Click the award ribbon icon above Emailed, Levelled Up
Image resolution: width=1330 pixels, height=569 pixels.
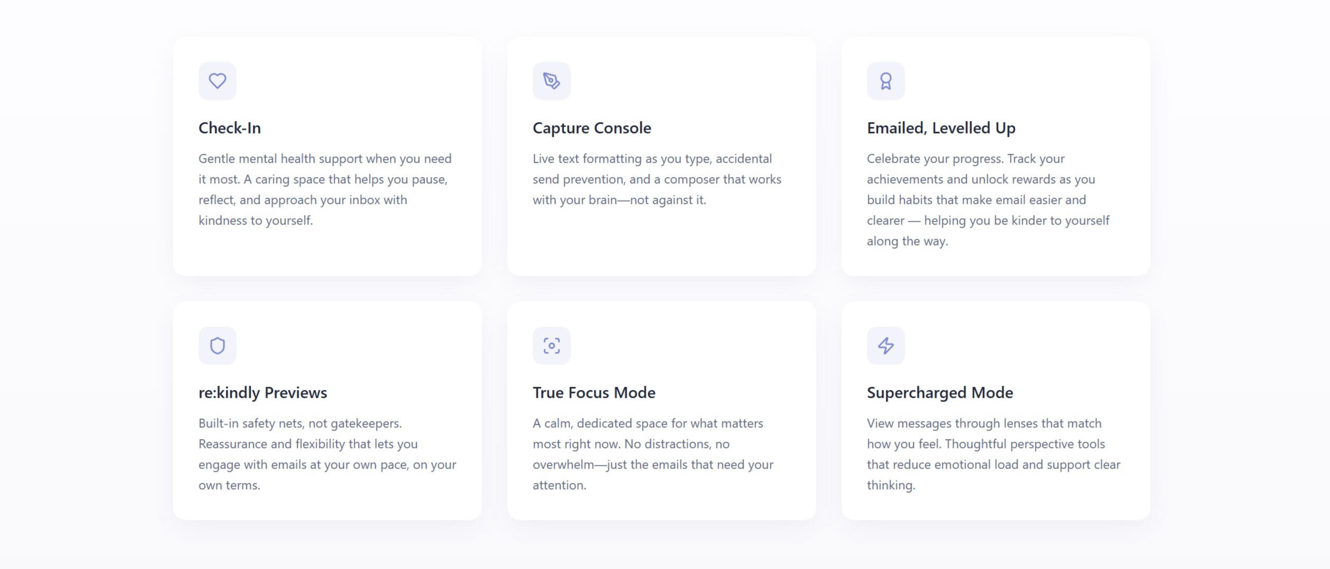point(886,81)
